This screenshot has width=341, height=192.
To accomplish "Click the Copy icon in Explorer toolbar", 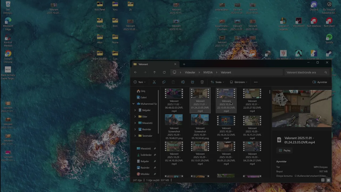I will tap(164, 82).
